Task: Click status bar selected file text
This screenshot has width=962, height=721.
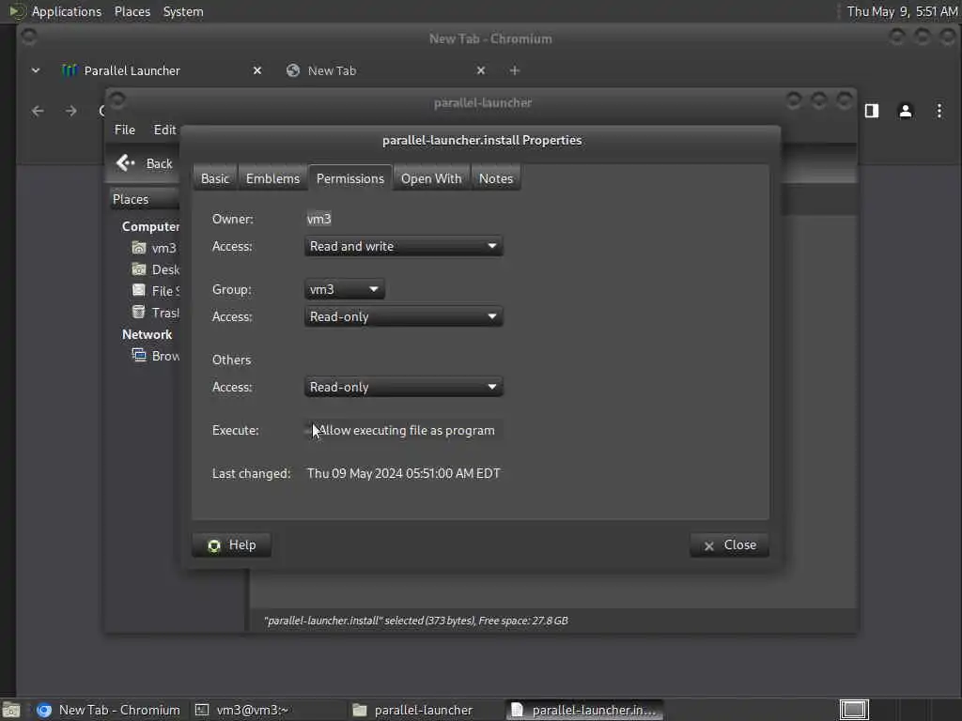Action: pos(416,621)
